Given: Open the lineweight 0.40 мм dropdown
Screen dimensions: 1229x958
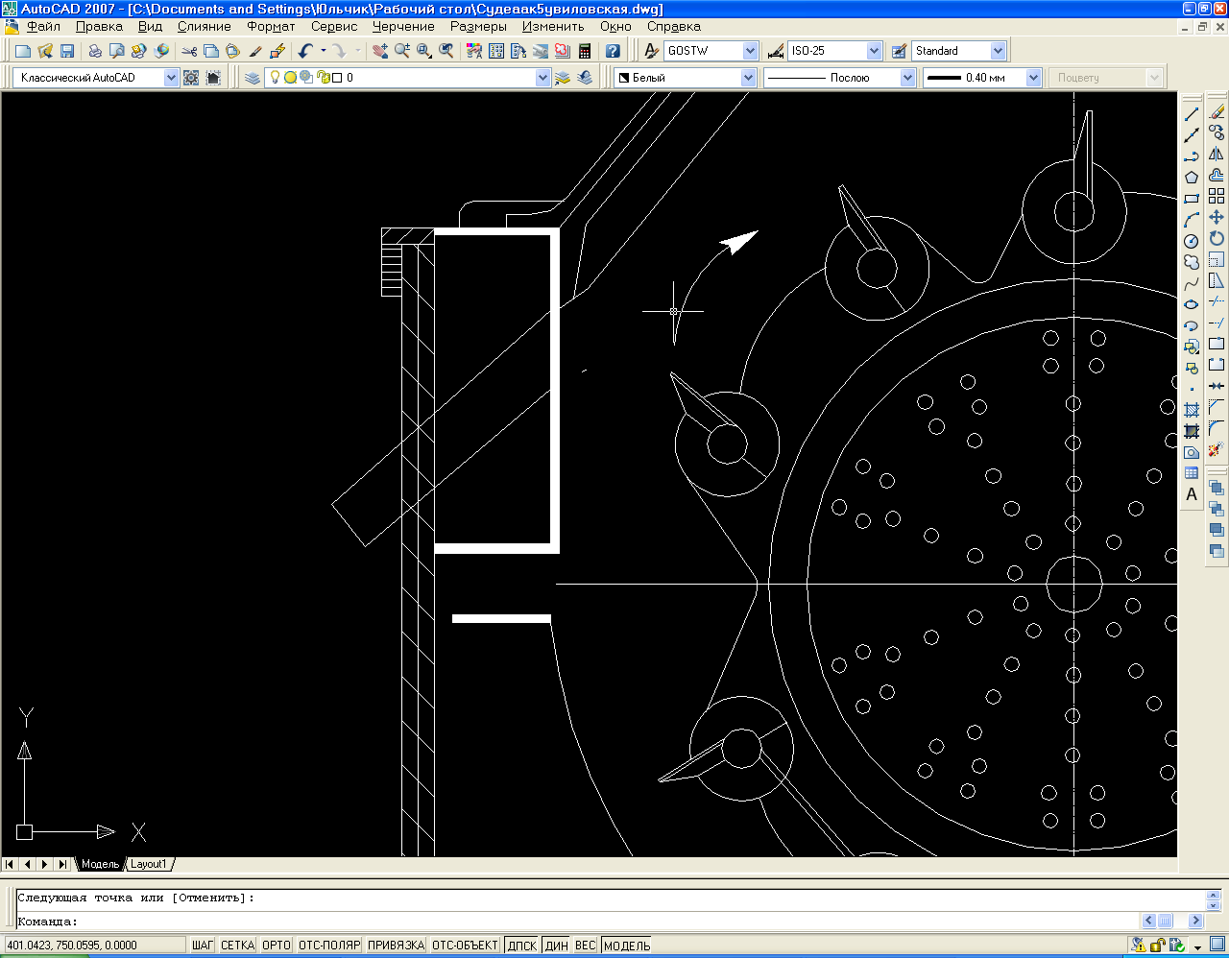Looking at the screenshot, I should coord(1033,78).
